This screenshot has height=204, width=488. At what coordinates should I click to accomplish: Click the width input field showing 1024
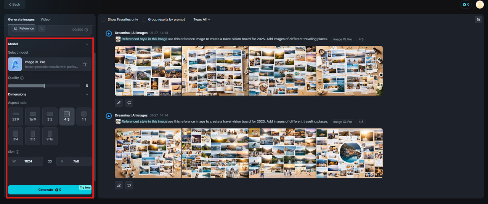coord(26,161)
